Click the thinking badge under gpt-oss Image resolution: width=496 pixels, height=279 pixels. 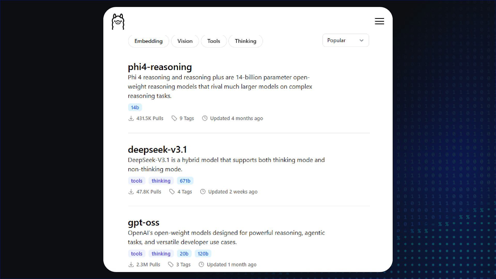[161, 254]
